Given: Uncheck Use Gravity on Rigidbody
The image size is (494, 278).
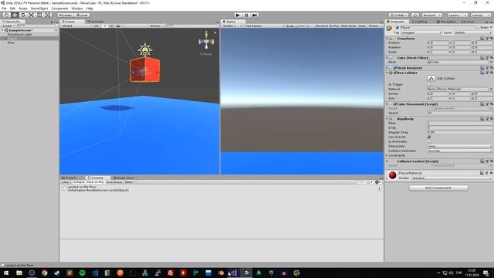Looking at the screenshot, I should [429, 137].
